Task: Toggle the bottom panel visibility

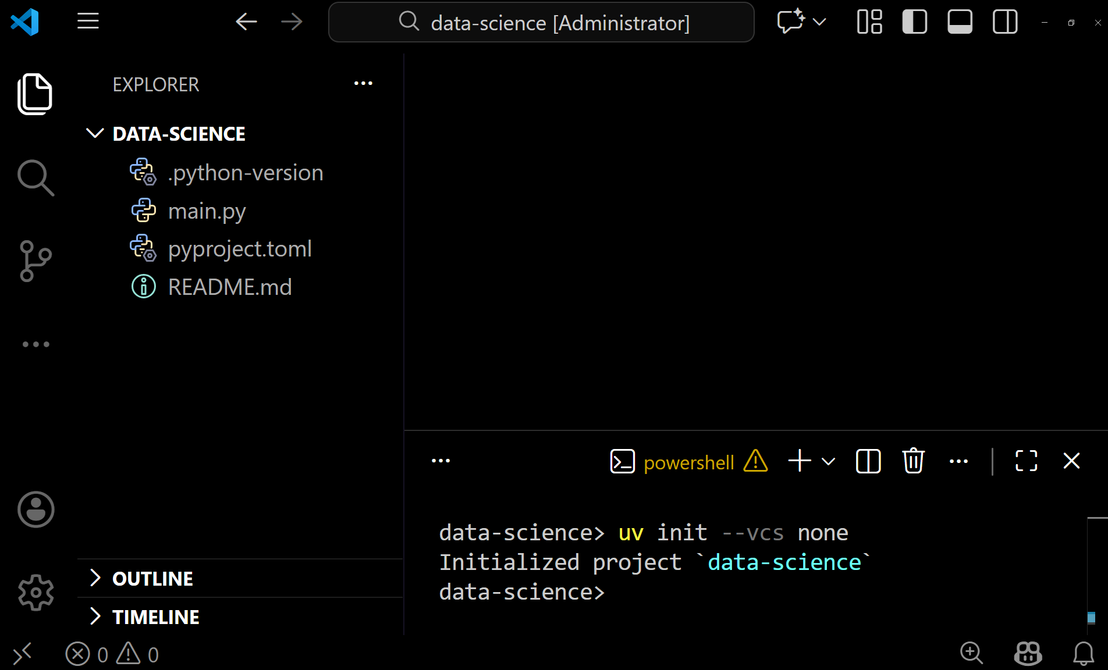Action: coord(960,22)
